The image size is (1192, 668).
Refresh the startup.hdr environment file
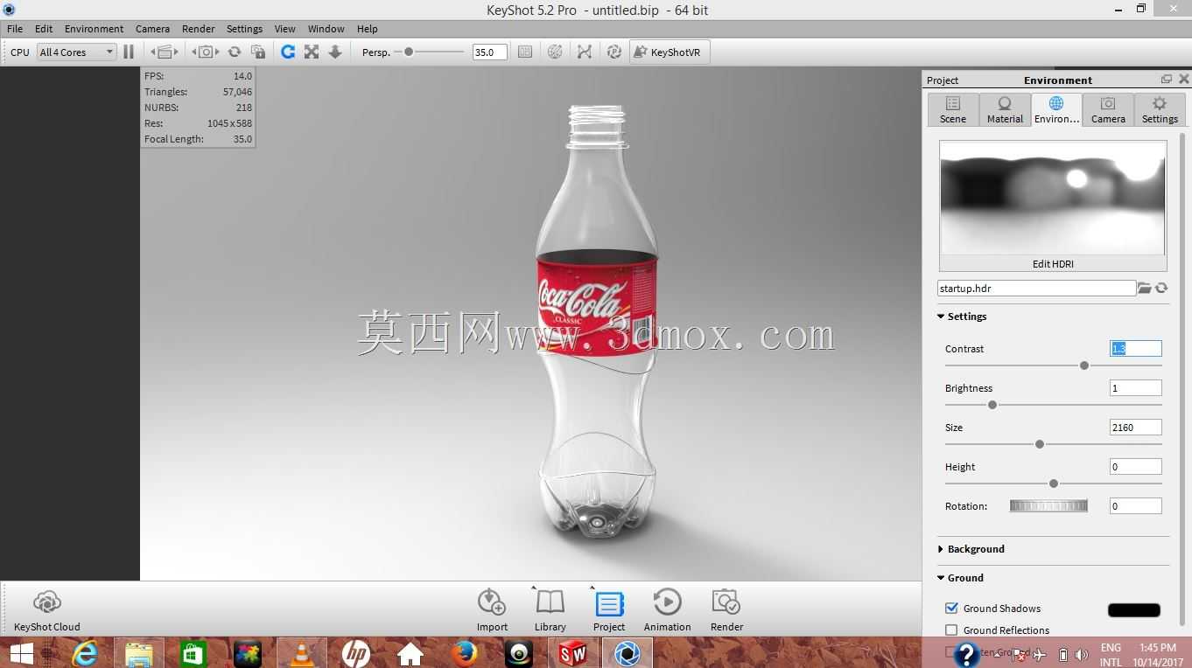click(1161, 288)
